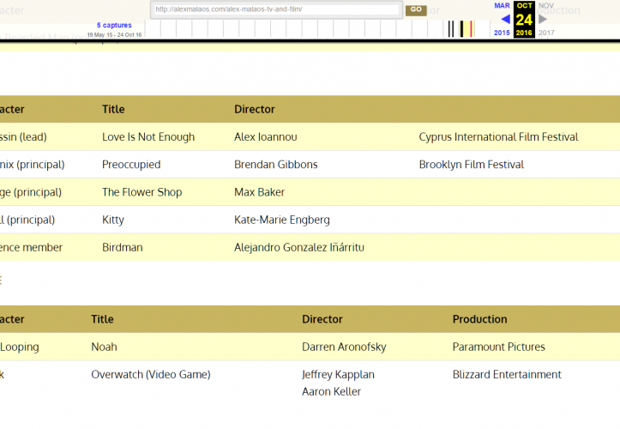Click the 'Production' column header
Image resolution: width=620 pixels, height=429 pixels.
coord(479,319)
